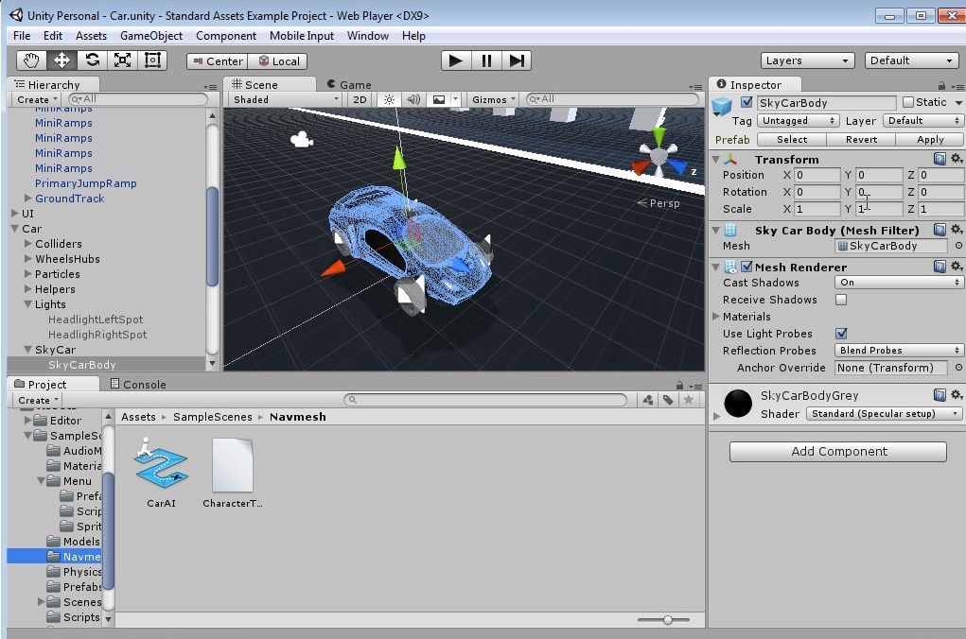Collapse the Lights hierarchy item
This screenshot has width=966, height=639.
click(x=27, y=304)
